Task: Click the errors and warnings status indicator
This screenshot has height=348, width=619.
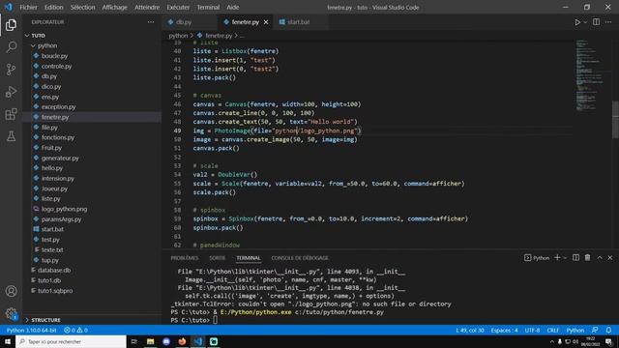Action: tap(75, 330)
